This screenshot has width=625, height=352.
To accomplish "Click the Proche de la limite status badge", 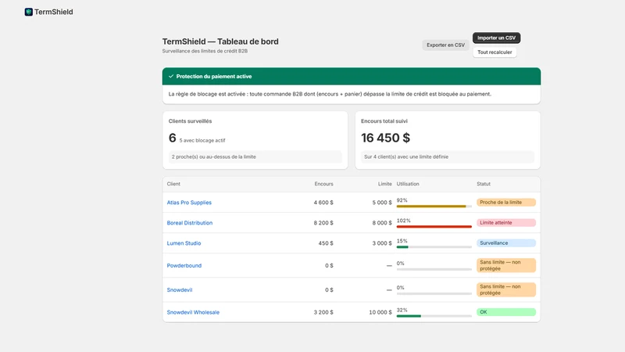I will [x=506, y=203].
